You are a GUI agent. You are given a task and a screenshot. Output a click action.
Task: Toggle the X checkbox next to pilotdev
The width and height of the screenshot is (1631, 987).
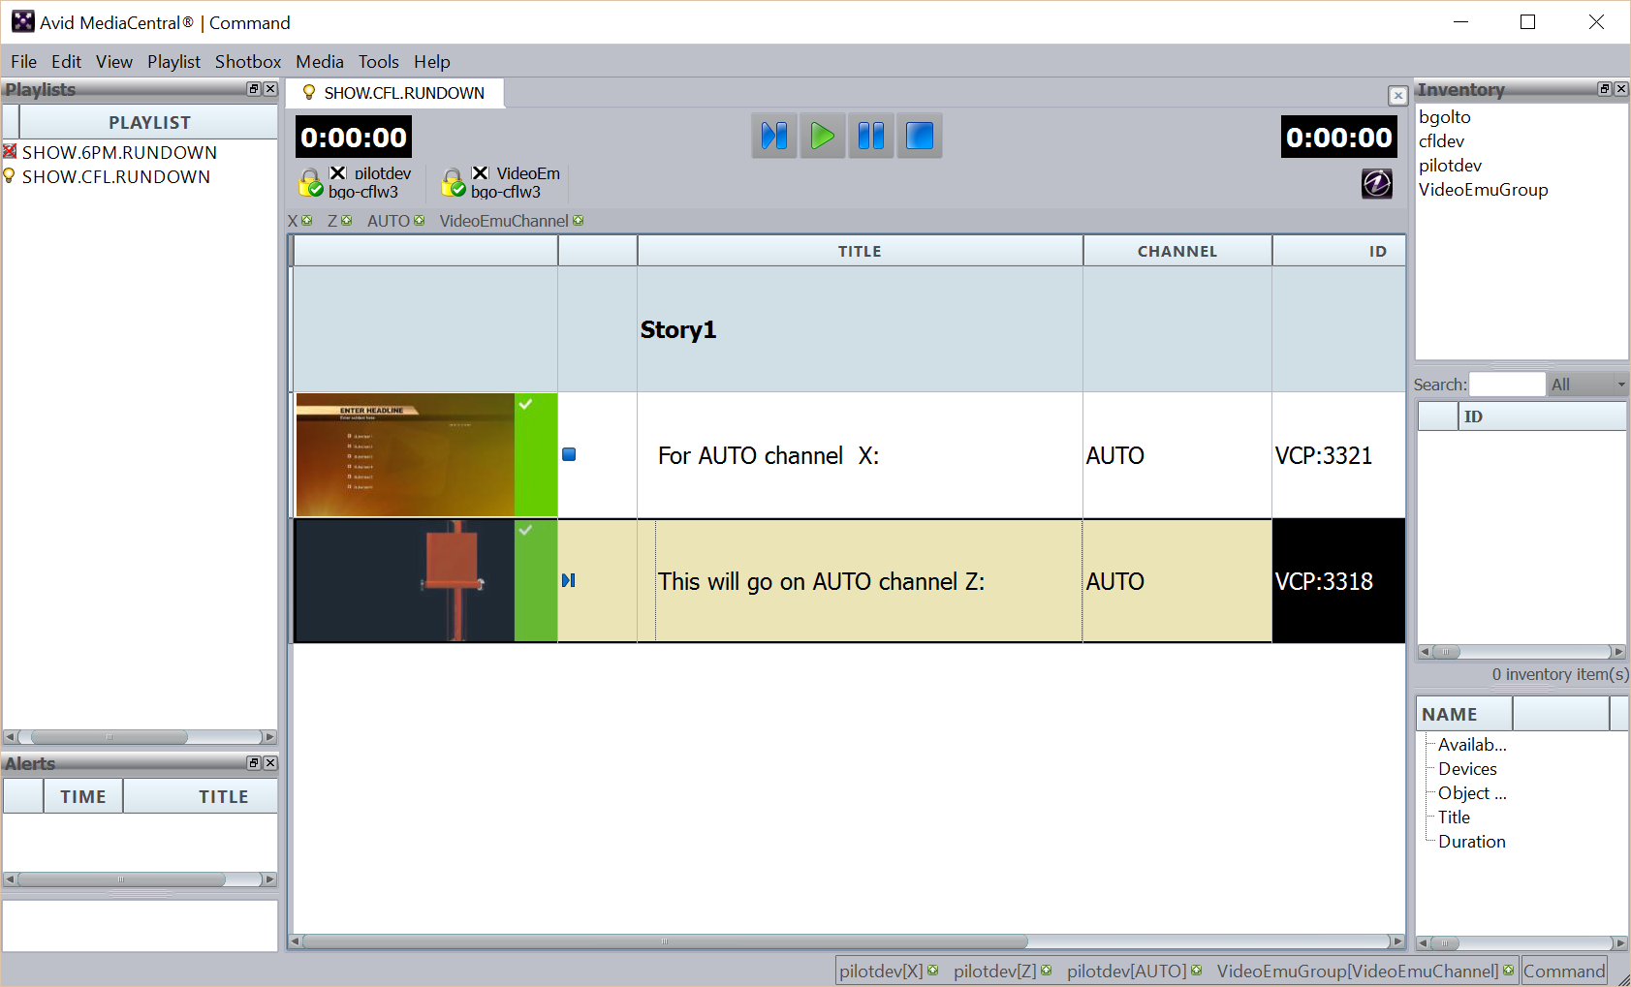(x=337, y=172)
